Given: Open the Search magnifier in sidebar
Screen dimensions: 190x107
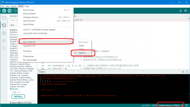Looking at the screenshot, I should (4, 48).
